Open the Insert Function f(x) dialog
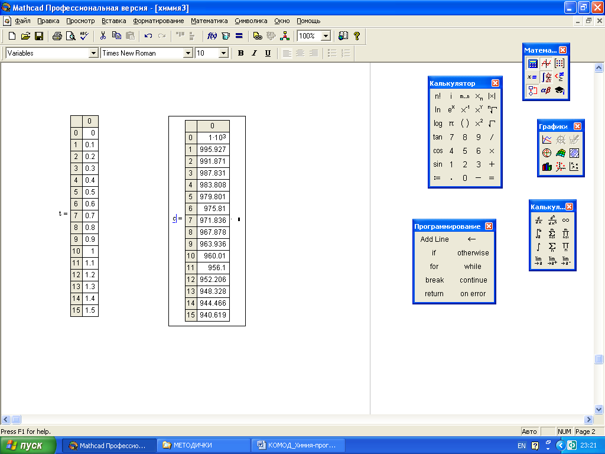This screenshot has height=454, width=605. click(x=212, y=36)
